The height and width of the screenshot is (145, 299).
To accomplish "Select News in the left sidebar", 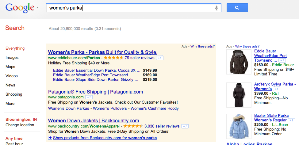I will tap(10, 85).
